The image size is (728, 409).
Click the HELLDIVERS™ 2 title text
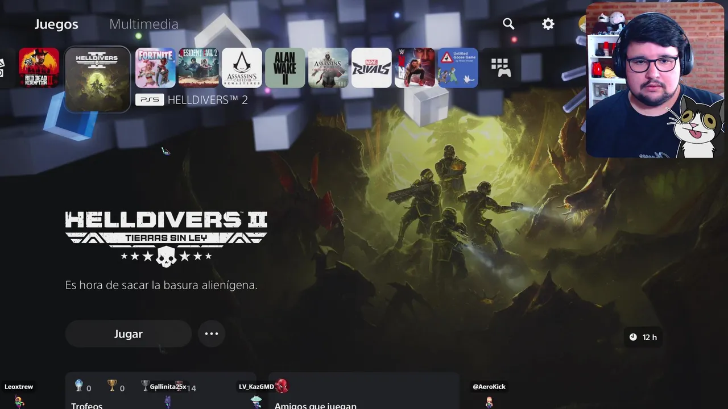208,100
